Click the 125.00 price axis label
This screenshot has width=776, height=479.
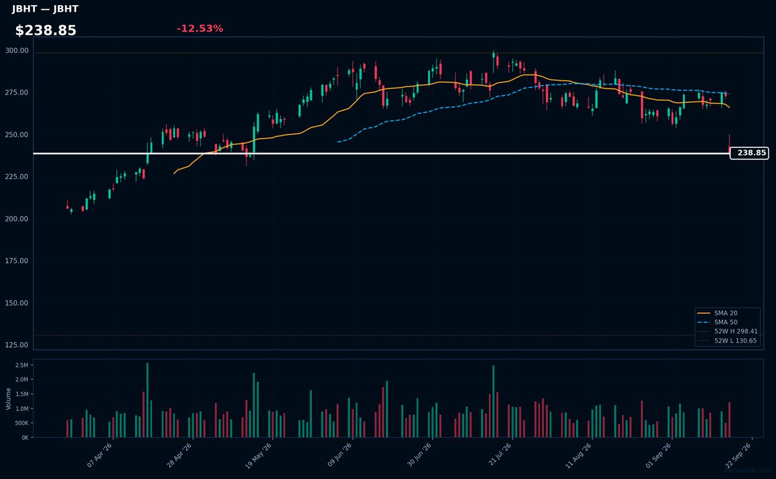point(17,345)
